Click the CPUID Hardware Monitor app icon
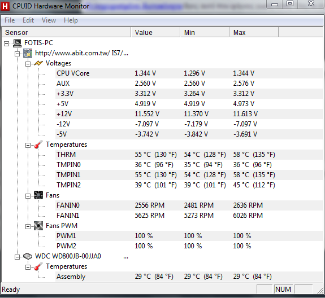Viewport: 325px width, 298px height. coord(5,6)
